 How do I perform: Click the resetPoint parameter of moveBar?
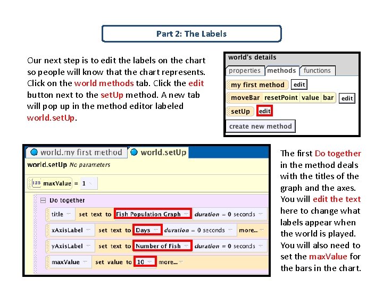tap(281, 98)
